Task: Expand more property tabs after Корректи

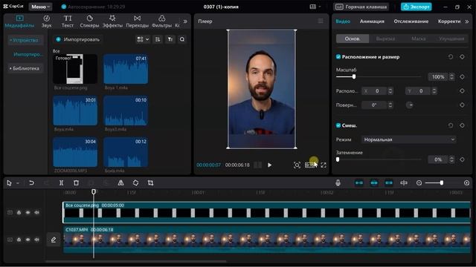Action: coord(467,22)
